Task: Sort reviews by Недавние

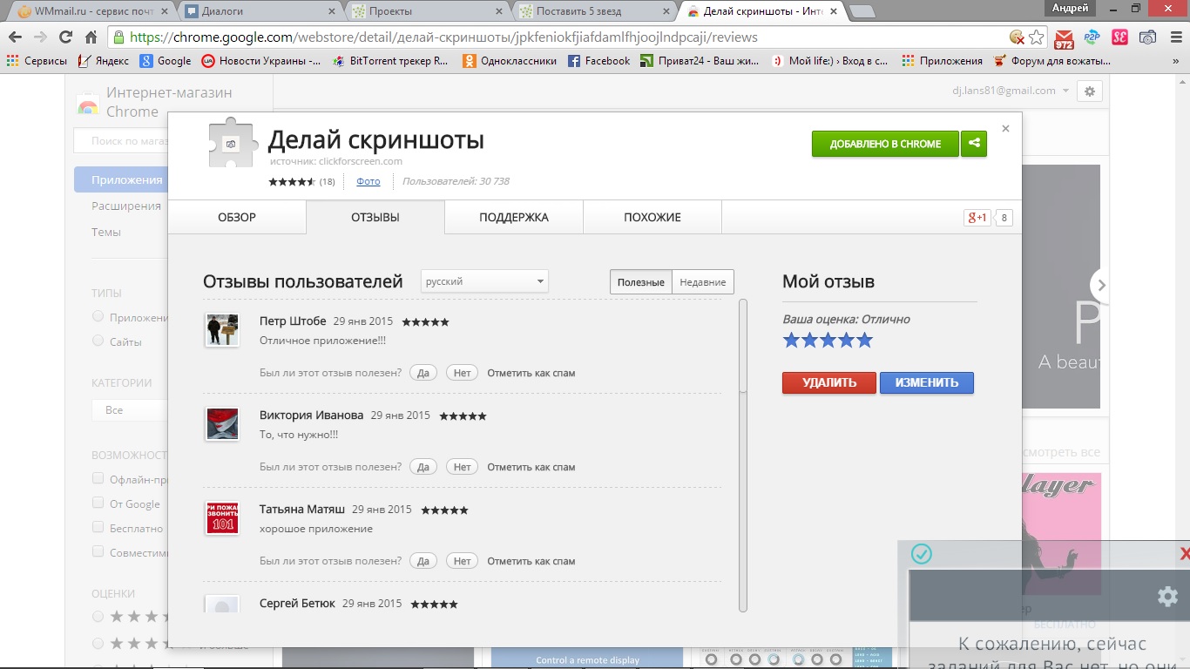Action: (703, 282)
